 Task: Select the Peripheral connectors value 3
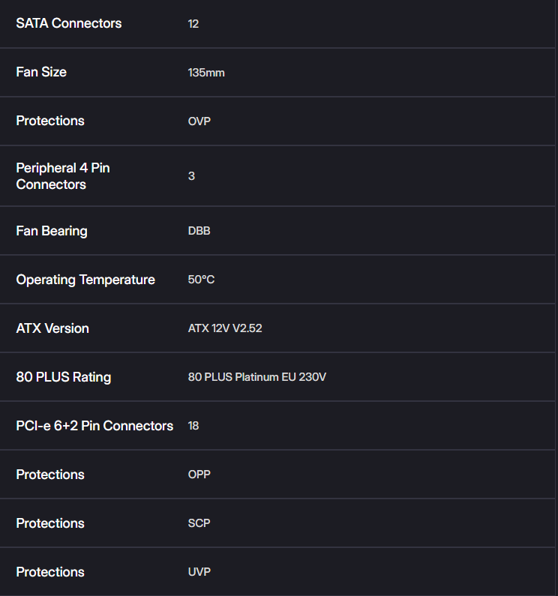pos(191,176)
